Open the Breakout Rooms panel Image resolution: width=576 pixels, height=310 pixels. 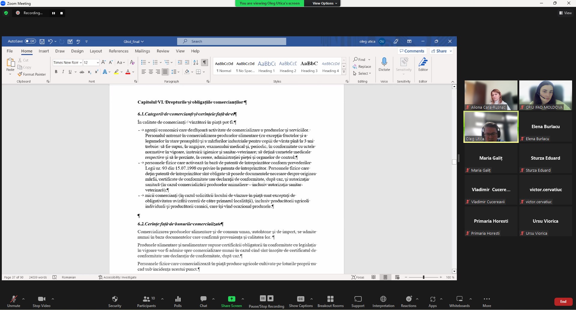(x=330, y=301)
